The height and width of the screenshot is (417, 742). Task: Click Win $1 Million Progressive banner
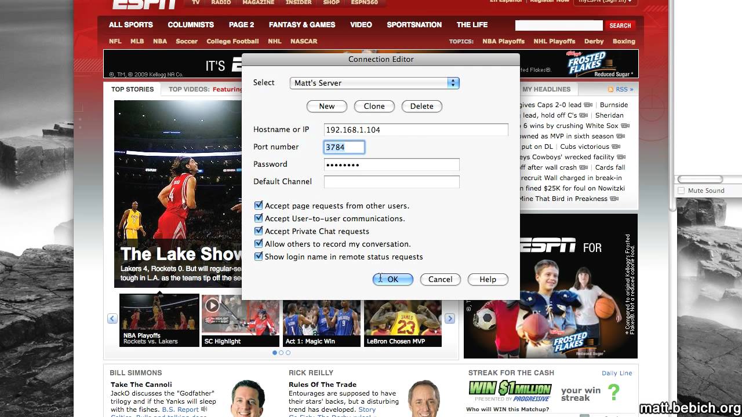click(x=510, y=391)
